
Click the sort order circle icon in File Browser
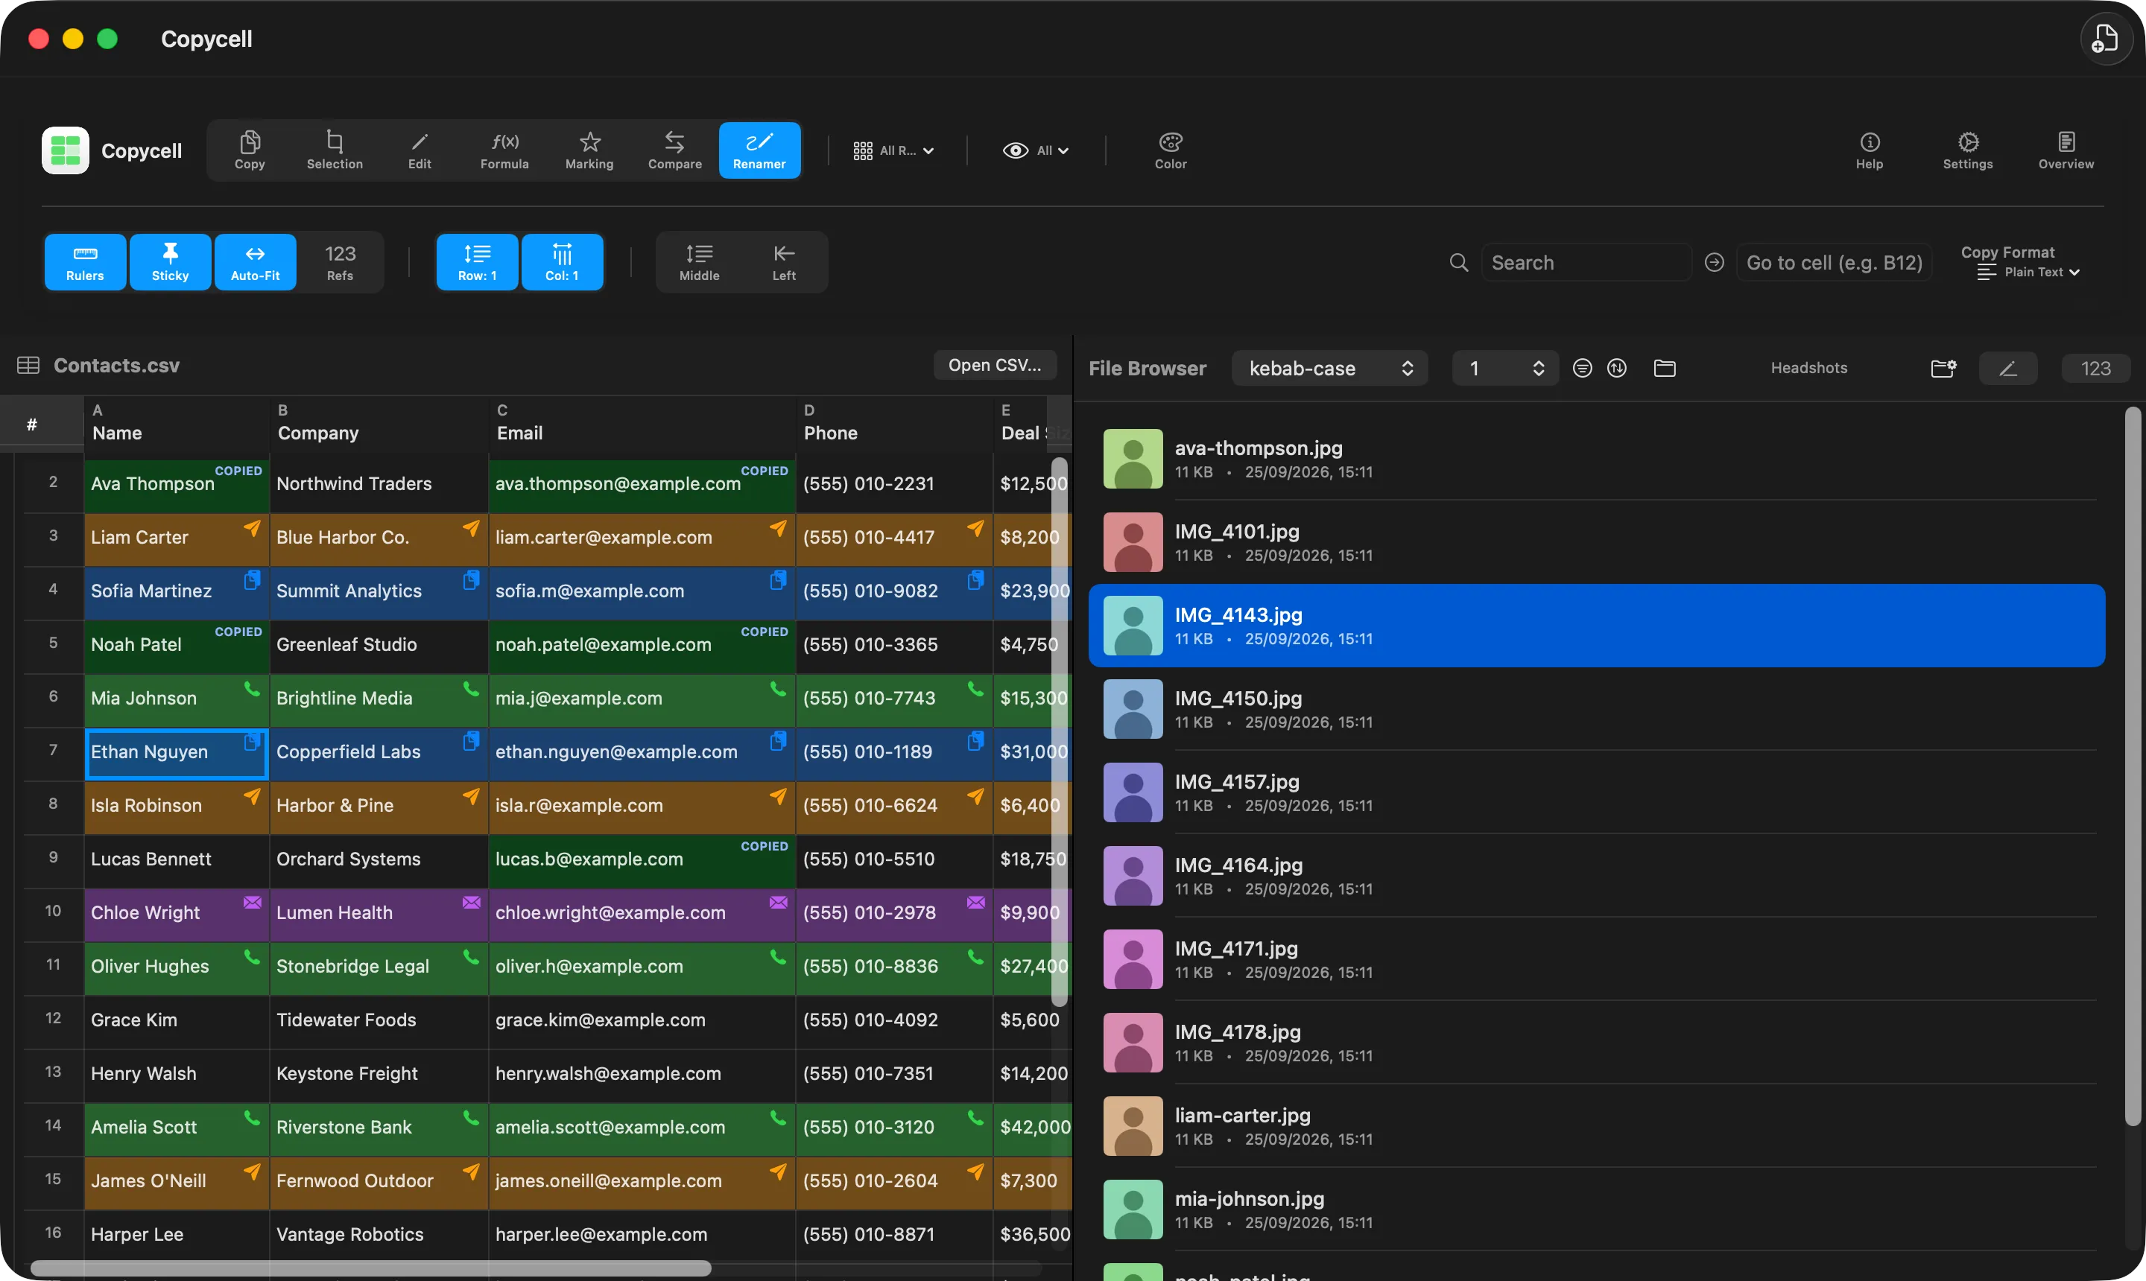(x=1617, y=369)
